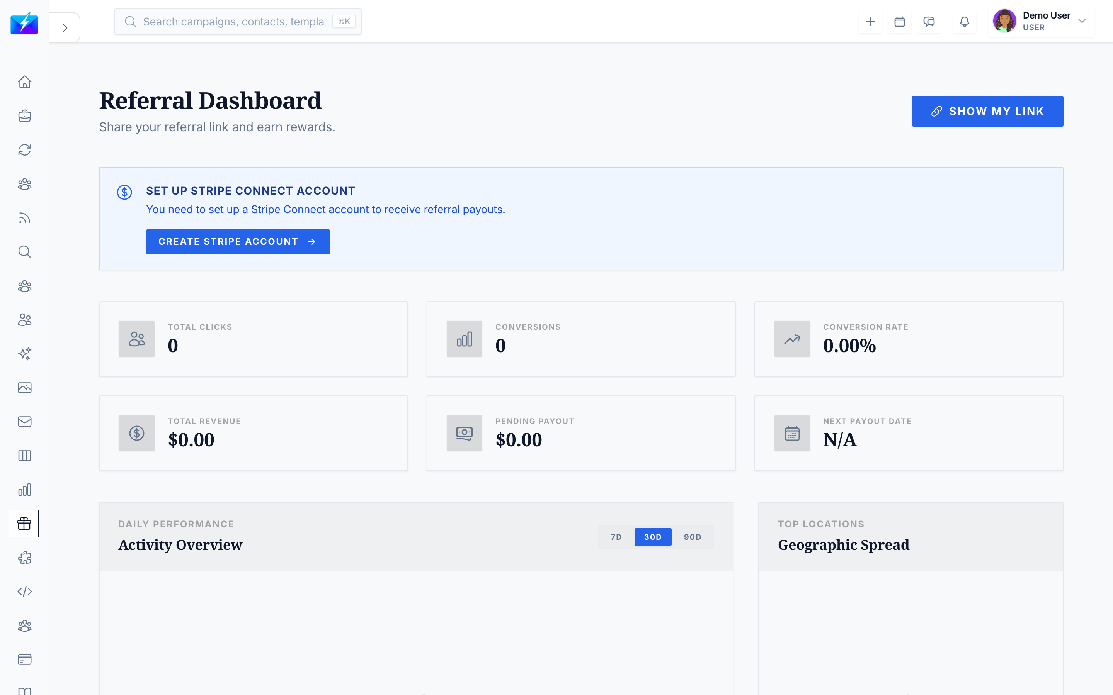Viewport: 1113px width, 695px height.
Task: Open the sparkles AI sidebar icon
Action: pos(24,354)
